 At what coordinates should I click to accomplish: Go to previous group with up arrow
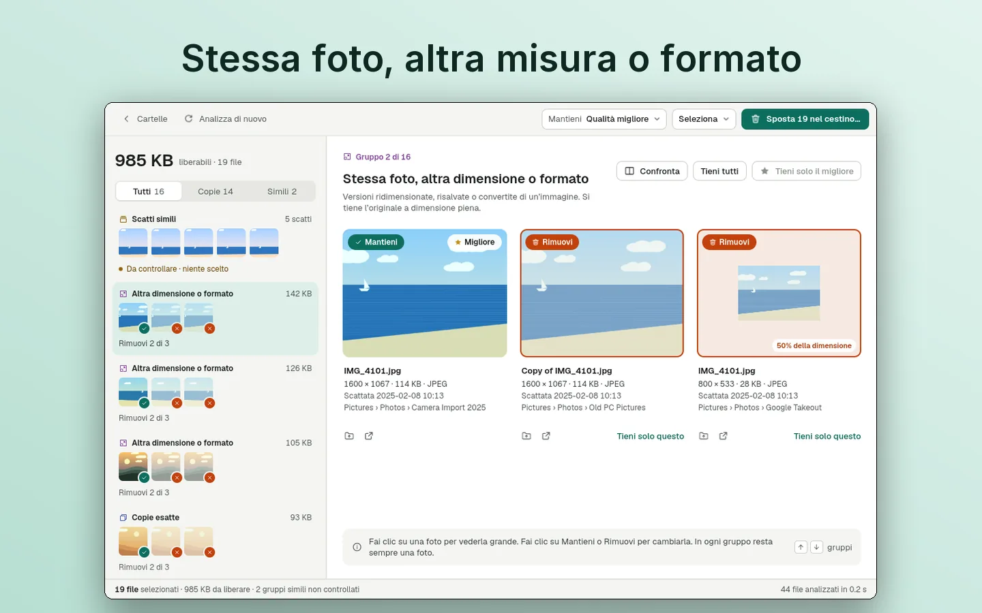pyautogui.click(x=801, y=547)
